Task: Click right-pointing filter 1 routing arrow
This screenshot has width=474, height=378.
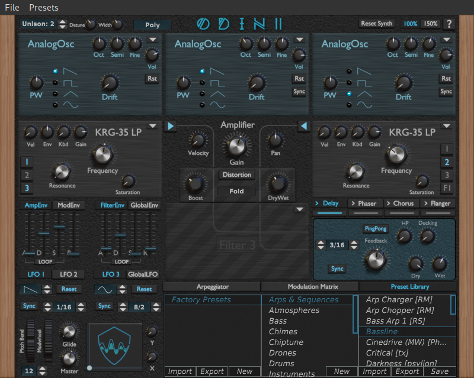Action: (x=171, y=126)
